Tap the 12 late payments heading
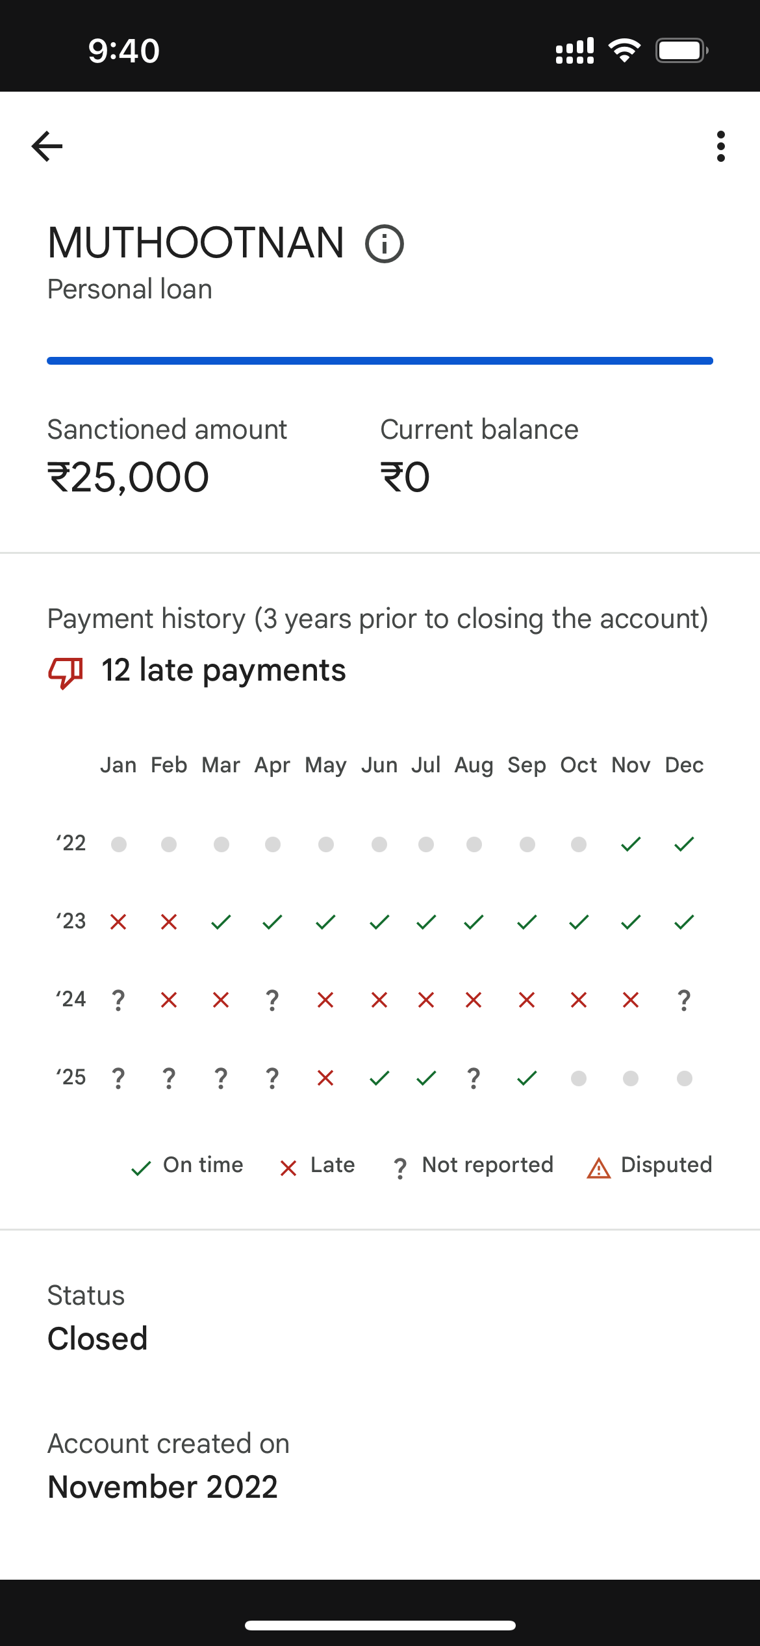 tap(223, 670)
